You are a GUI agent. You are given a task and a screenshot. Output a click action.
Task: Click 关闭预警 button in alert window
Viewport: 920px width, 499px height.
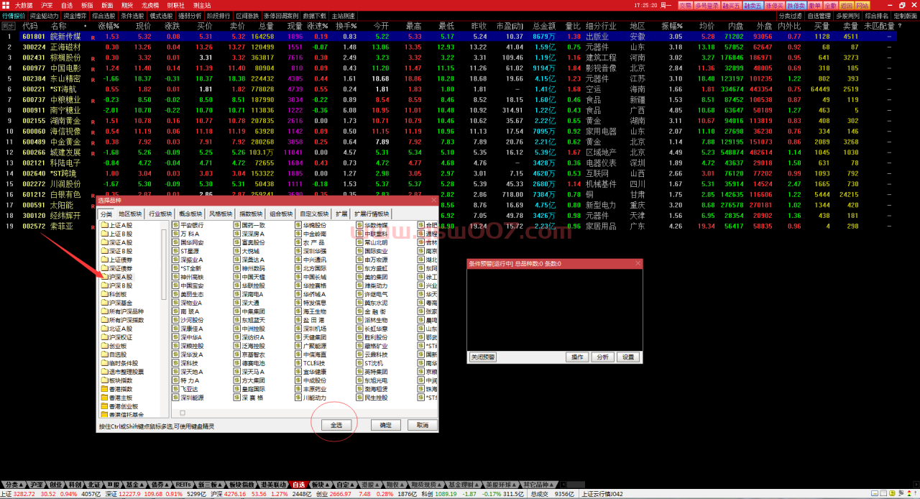point(483,357)
